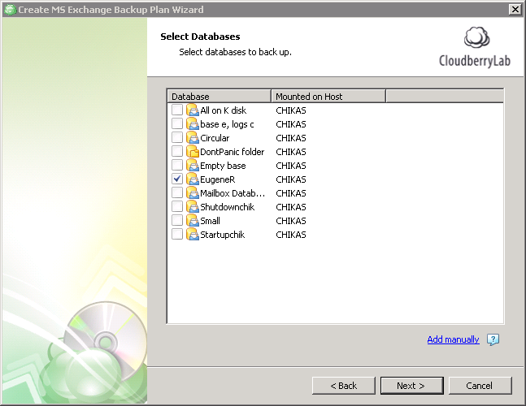The image size is (526, 406).
Task: Select the Empty base name
Action: point(223,166)
